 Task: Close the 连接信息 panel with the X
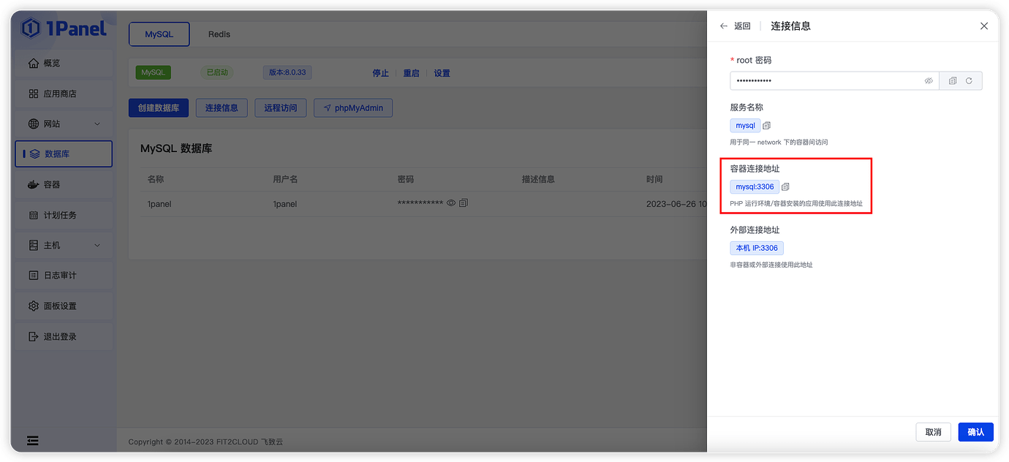point(984,26)
